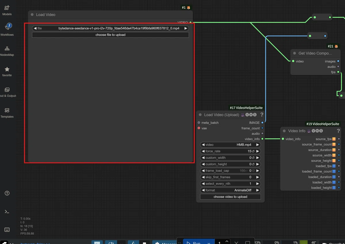345x244 pixels.
Task: Click the loaded_width output socket
Action: click(339, 182)
